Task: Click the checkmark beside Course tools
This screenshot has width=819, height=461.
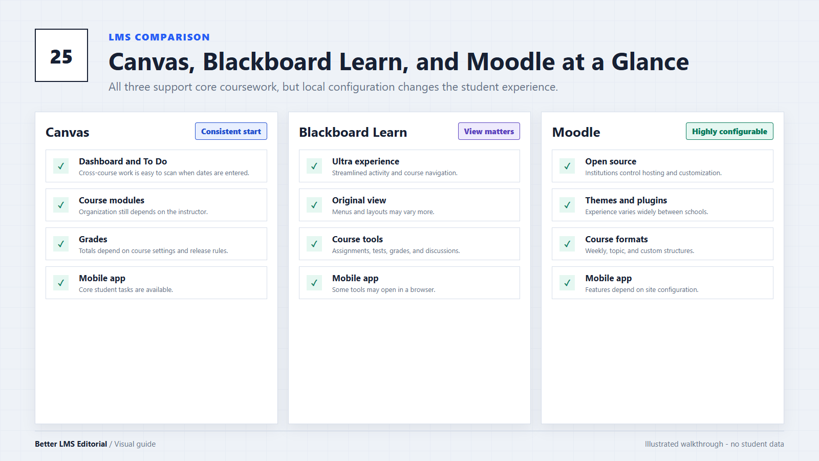Action: [314, 244]
